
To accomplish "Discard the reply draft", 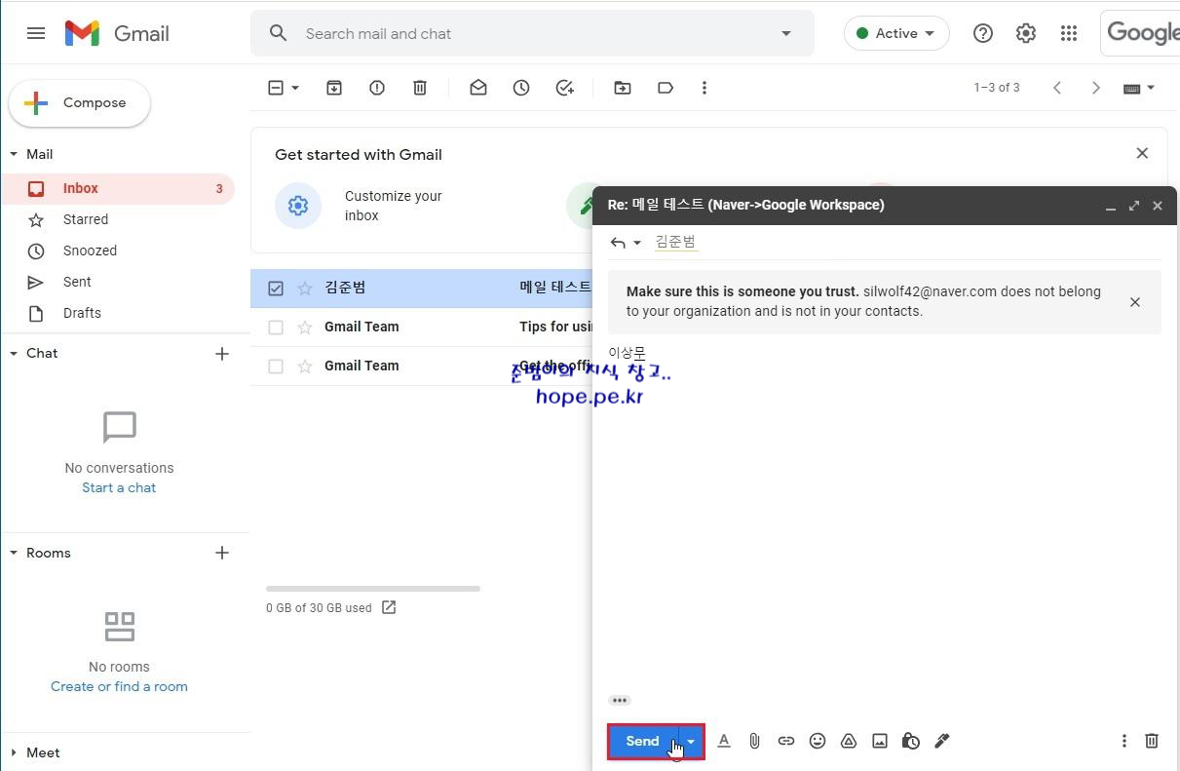I will click(1152, 741).
